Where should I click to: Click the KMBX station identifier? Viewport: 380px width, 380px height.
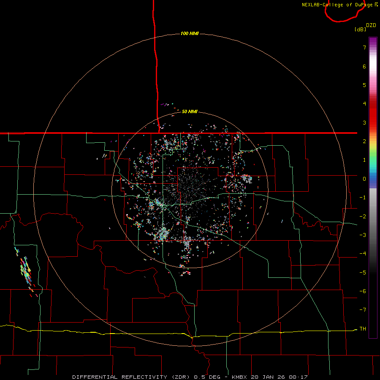tap(239, 377)
